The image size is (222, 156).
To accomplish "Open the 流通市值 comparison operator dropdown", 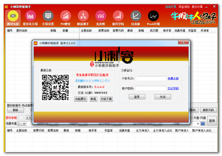I will [22, 124].
